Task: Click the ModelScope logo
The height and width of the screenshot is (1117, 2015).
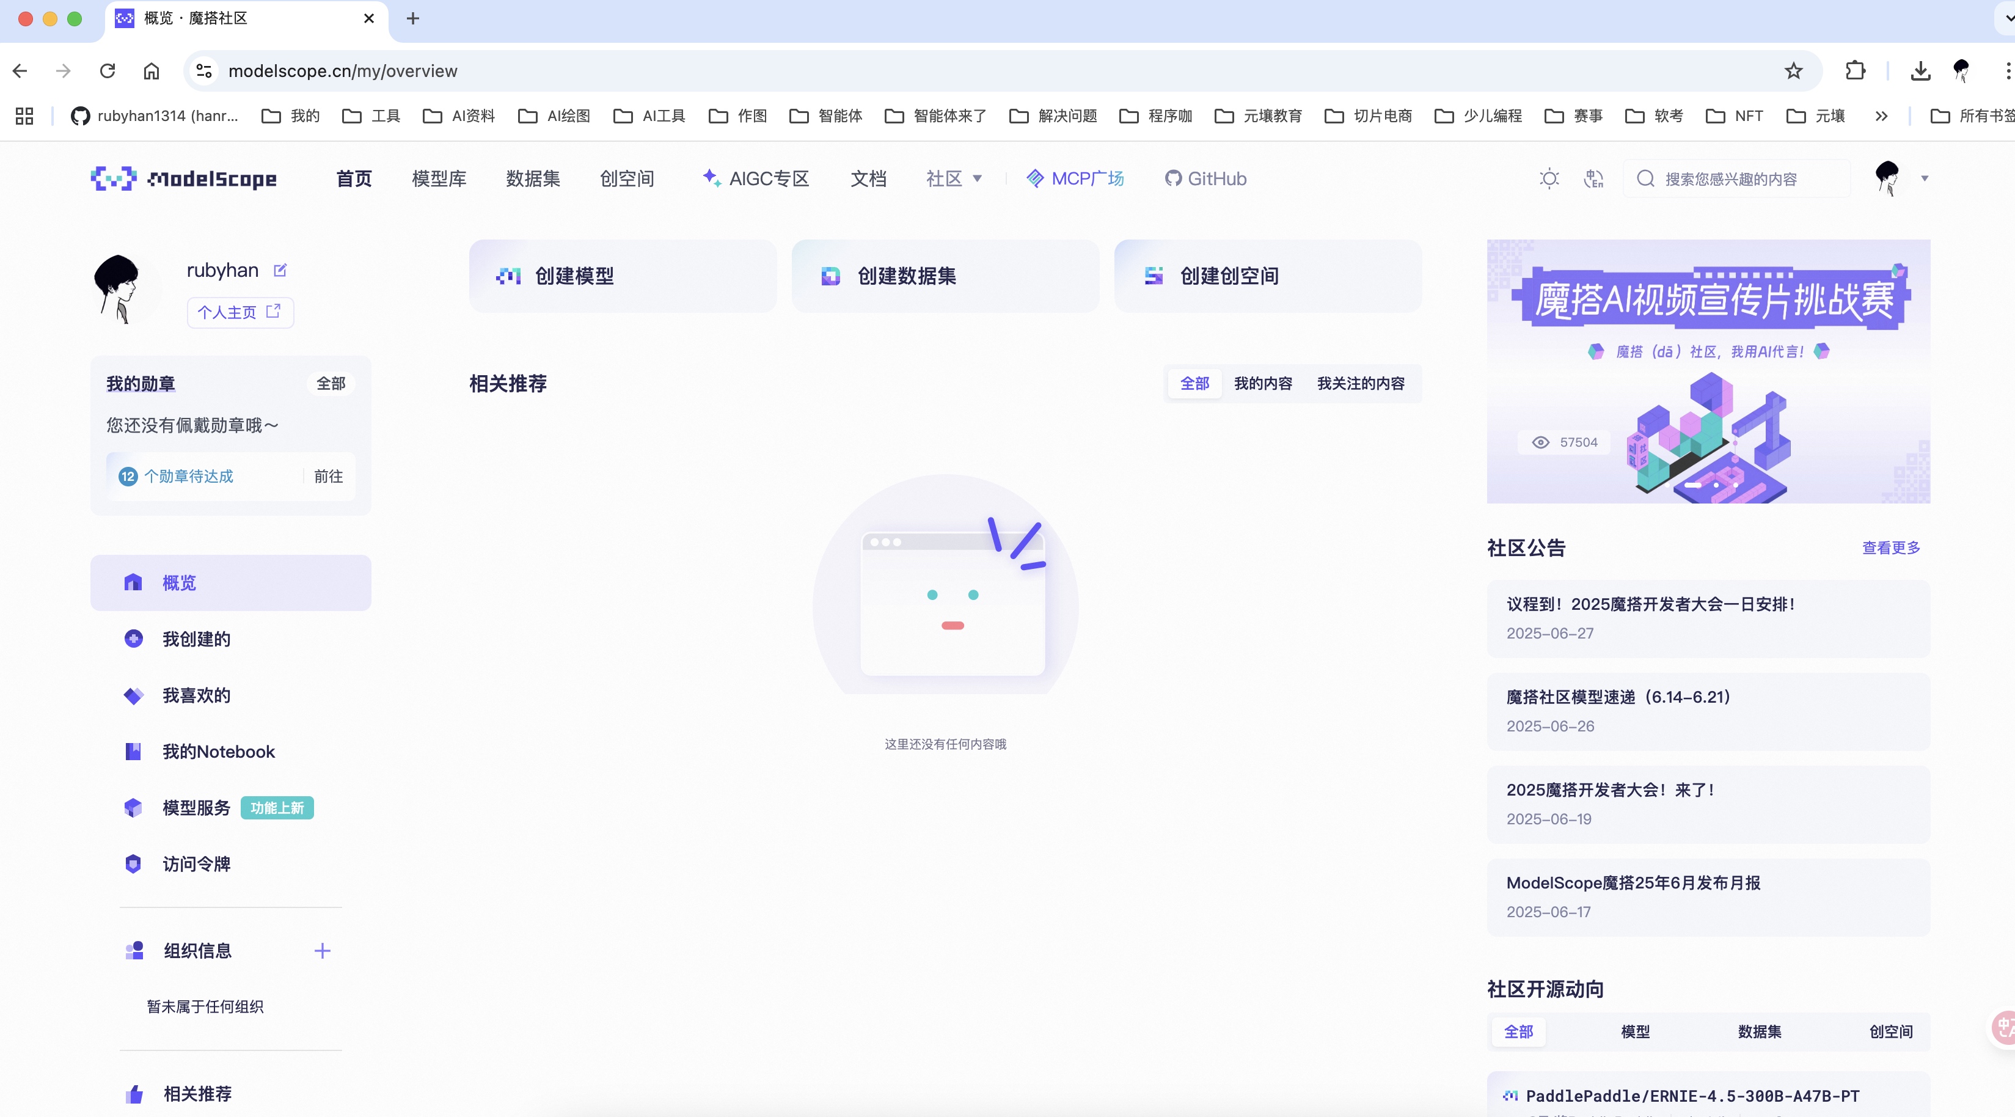Action: (x=184, y=178)
